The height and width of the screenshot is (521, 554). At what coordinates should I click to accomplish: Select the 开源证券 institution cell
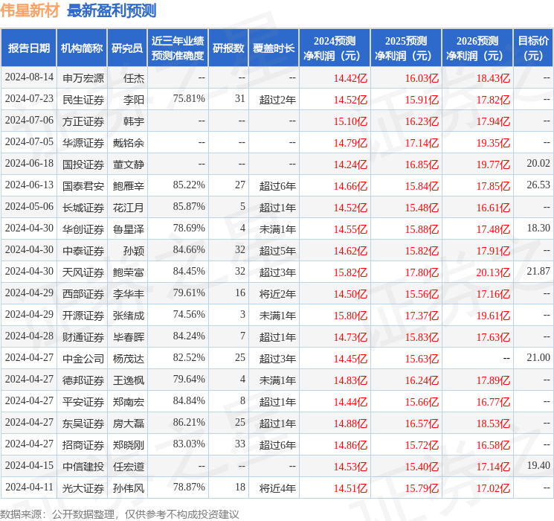83,315
